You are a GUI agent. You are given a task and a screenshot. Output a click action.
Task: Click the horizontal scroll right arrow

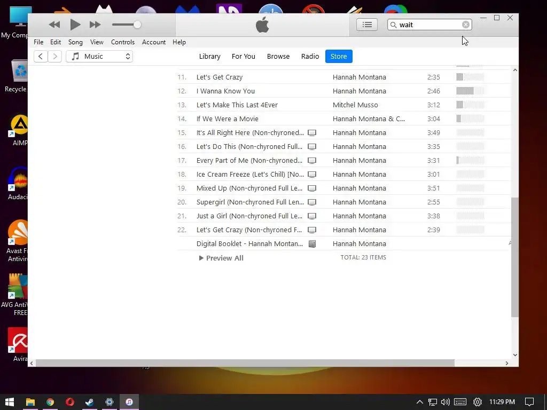point(507,363)
